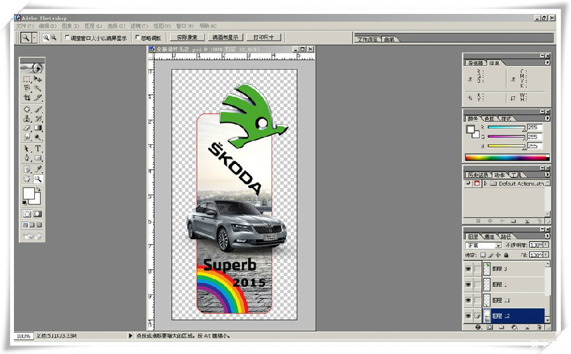Select the Move tool
This screenshot has height=354, width=571.
click(x=37, y=79)
